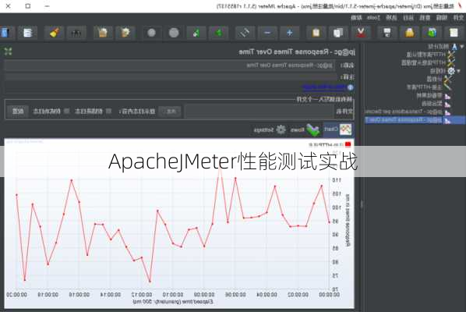Click the blue help link icon under comments
The width and height of the screenshot is (466, 312).
(x=351, y=87)
